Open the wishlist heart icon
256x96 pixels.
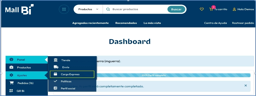[202, 9]
